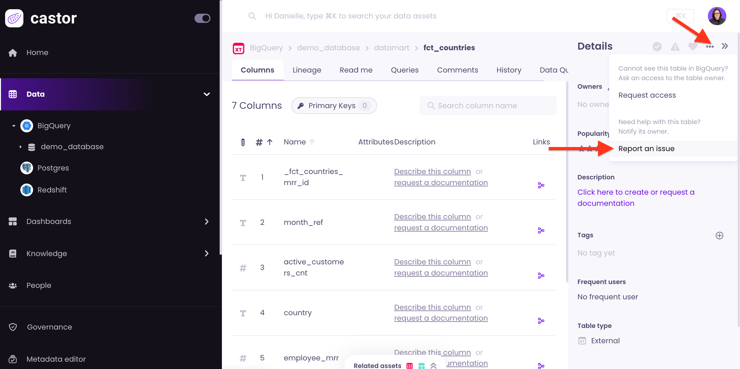Screen dimensions: 740x369
Task: Collapse the Data section chevron
Action: [x=207, y=94]
